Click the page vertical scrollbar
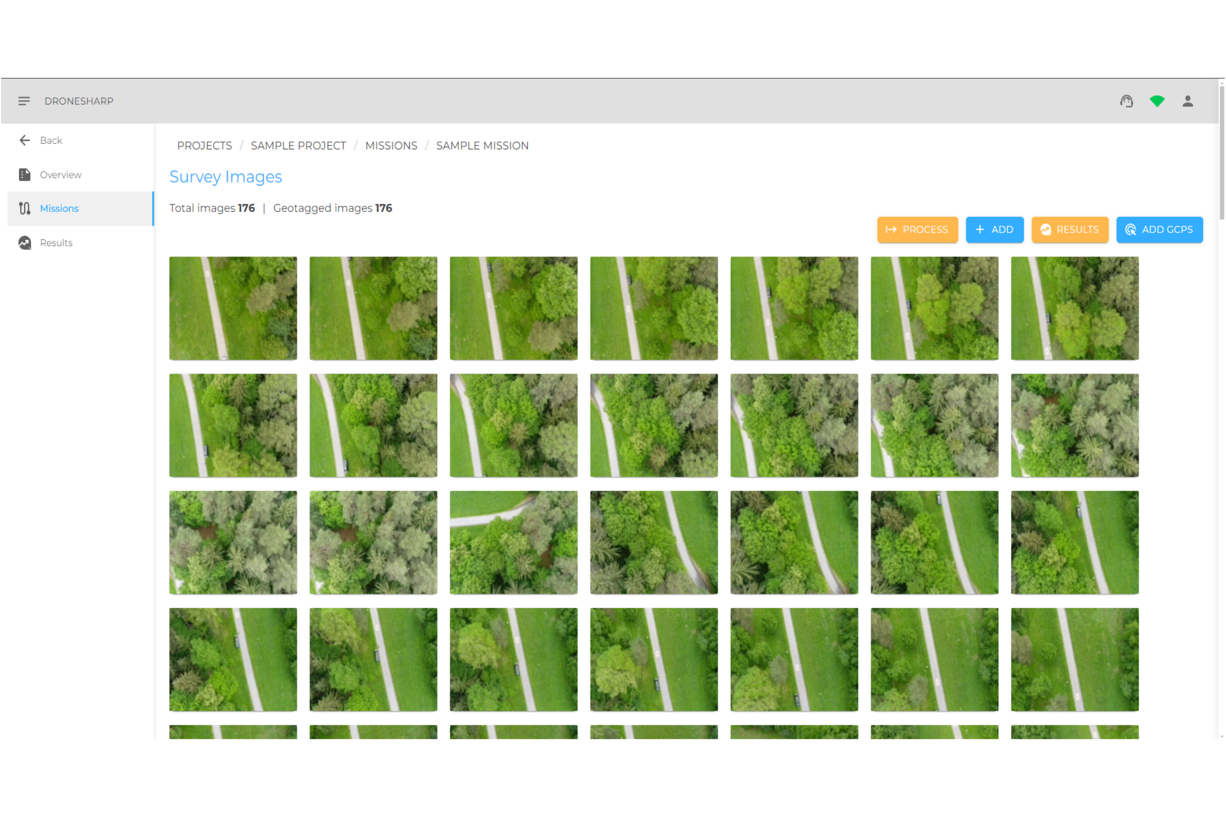The width and height of the screenshot is (1226, 817). pos(1221,153)
